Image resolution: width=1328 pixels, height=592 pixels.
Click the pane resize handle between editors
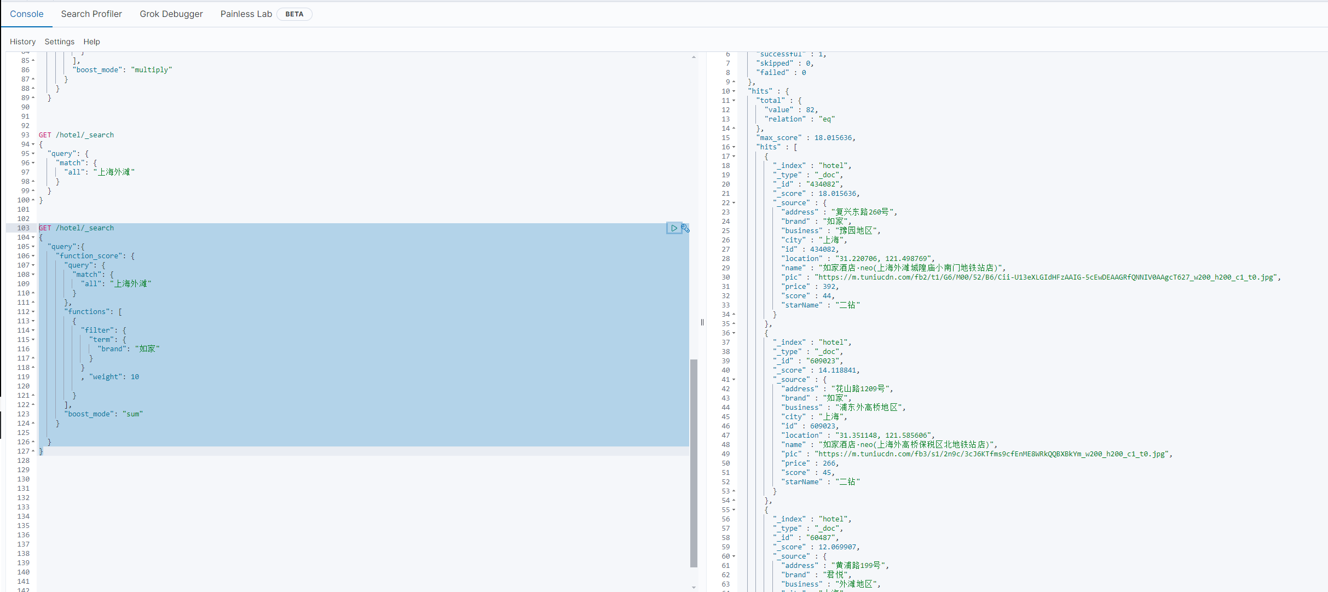click(x=702, y=322)
